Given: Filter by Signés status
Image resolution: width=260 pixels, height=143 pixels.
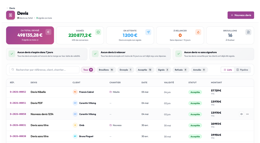Looking at the screenshot, I should 163,70.
